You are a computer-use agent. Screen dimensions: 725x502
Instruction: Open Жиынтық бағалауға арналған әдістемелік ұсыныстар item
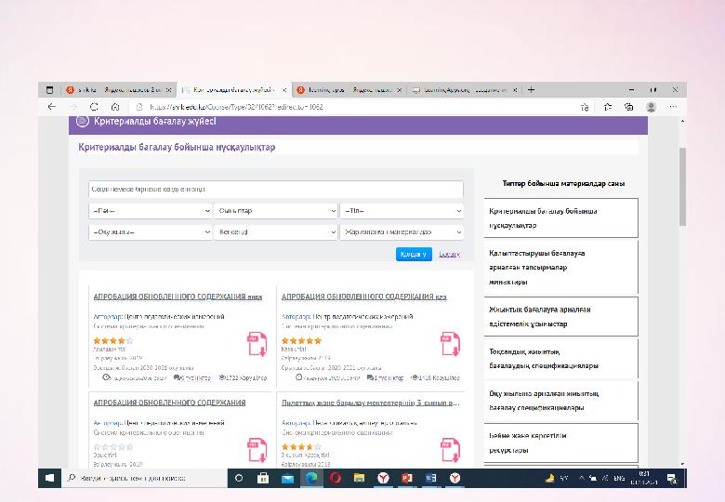tap(560, 316)
